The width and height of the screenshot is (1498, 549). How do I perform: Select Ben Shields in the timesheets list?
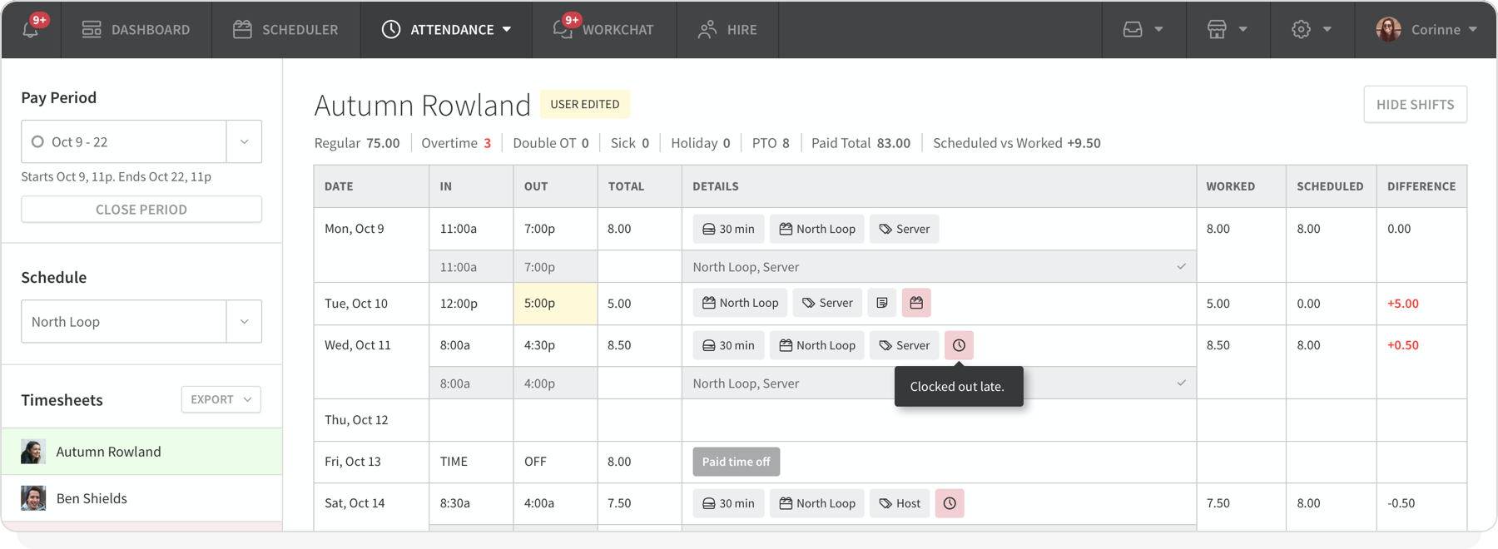92,498
